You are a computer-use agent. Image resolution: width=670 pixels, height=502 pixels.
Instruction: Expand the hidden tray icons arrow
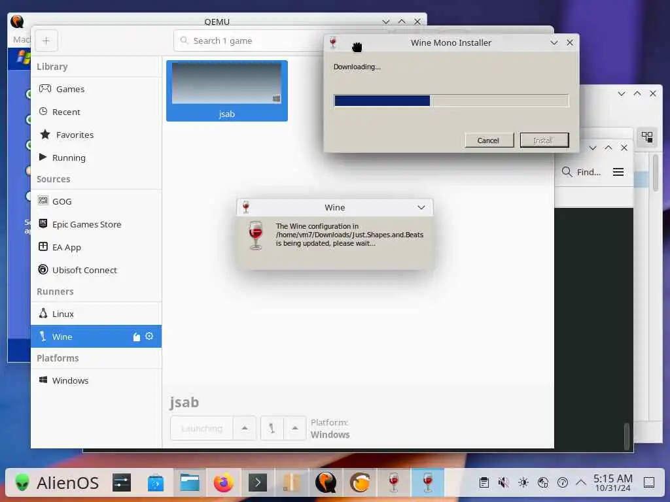pyautogui.click(x=581, y=483)
